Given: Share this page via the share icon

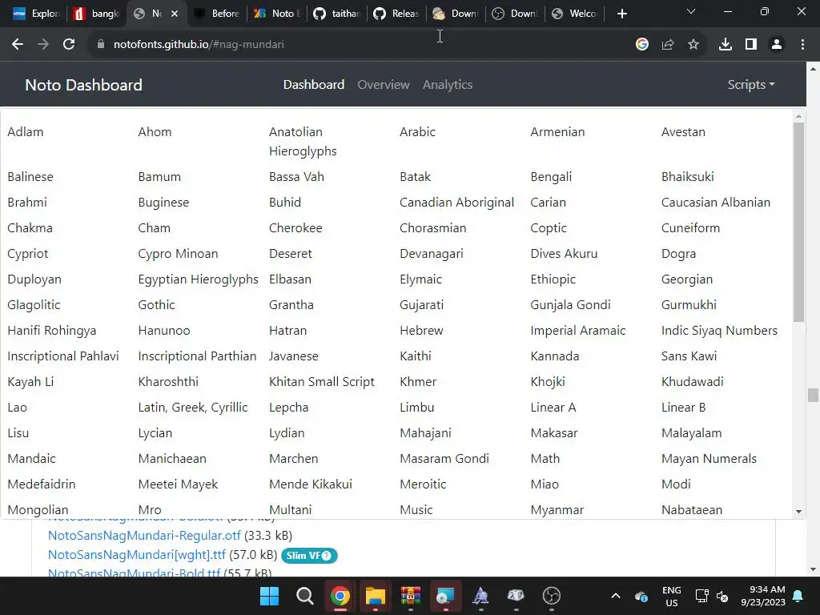Looking at the screenshot, I should click(668, 45).
